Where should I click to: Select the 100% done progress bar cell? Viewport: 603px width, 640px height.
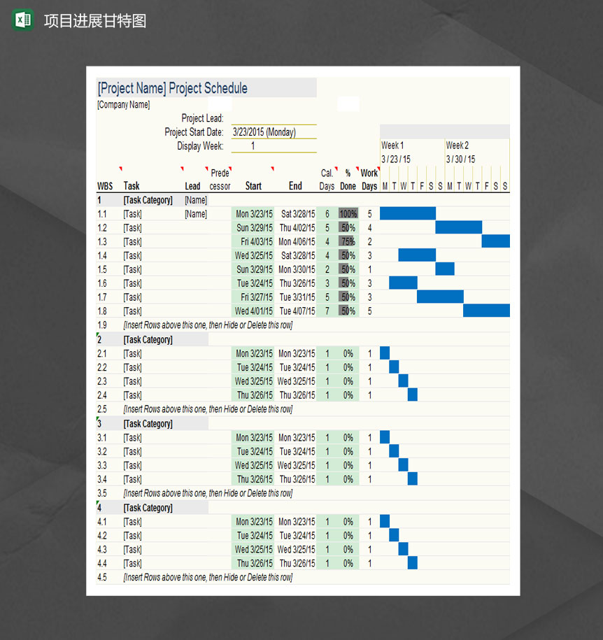[x=348, y=214]
